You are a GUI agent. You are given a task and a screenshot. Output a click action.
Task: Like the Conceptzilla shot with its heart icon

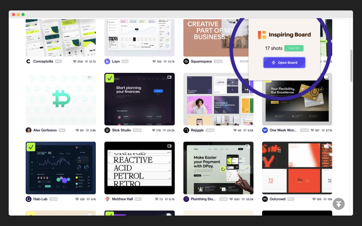[75, 61]
